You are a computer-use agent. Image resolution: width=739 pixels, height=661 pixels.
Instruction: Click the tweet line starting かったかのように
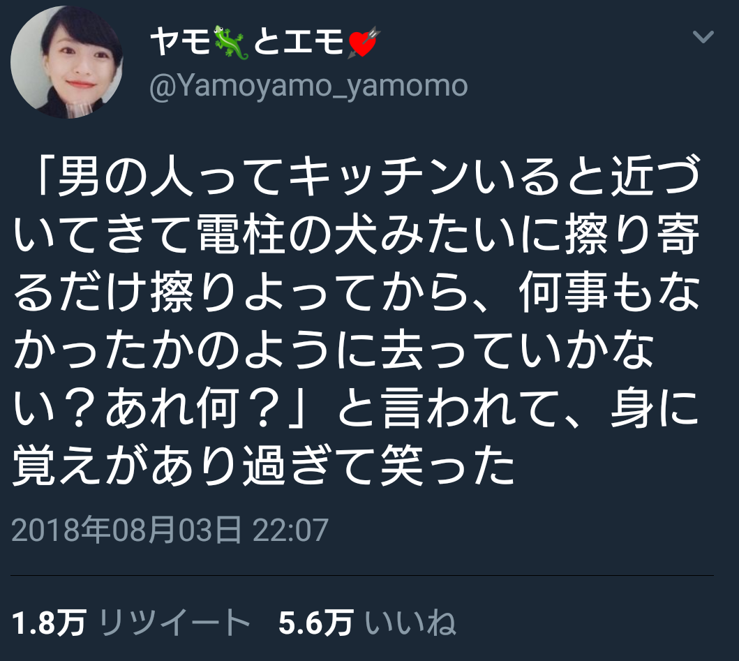click(334, 350)
